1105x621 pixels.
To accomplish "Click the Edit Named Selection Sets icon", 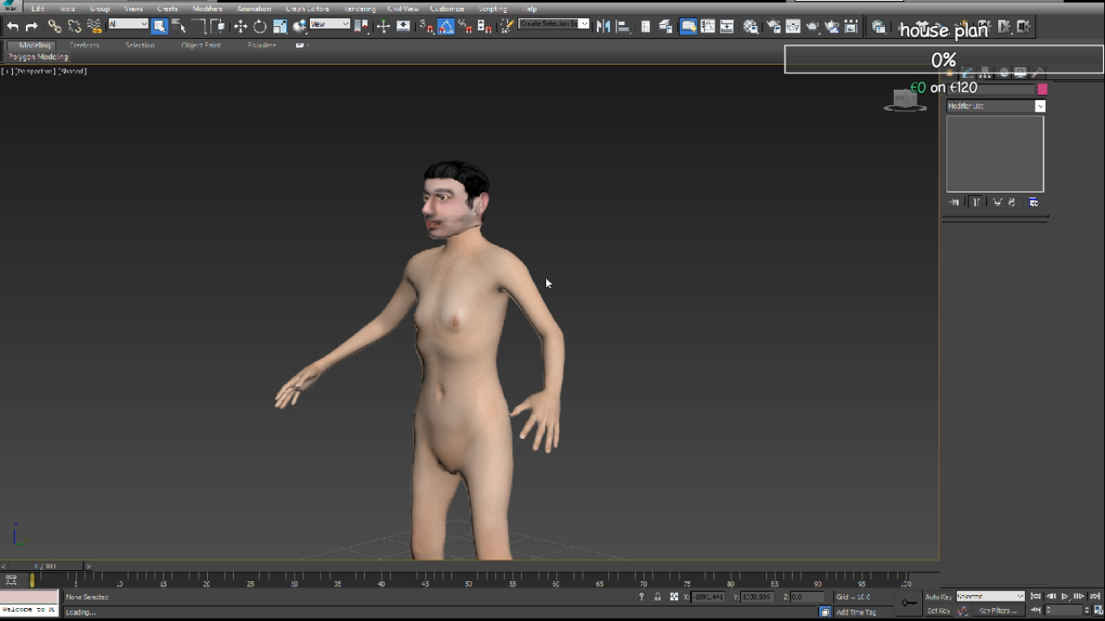I will tap(506, 27).
